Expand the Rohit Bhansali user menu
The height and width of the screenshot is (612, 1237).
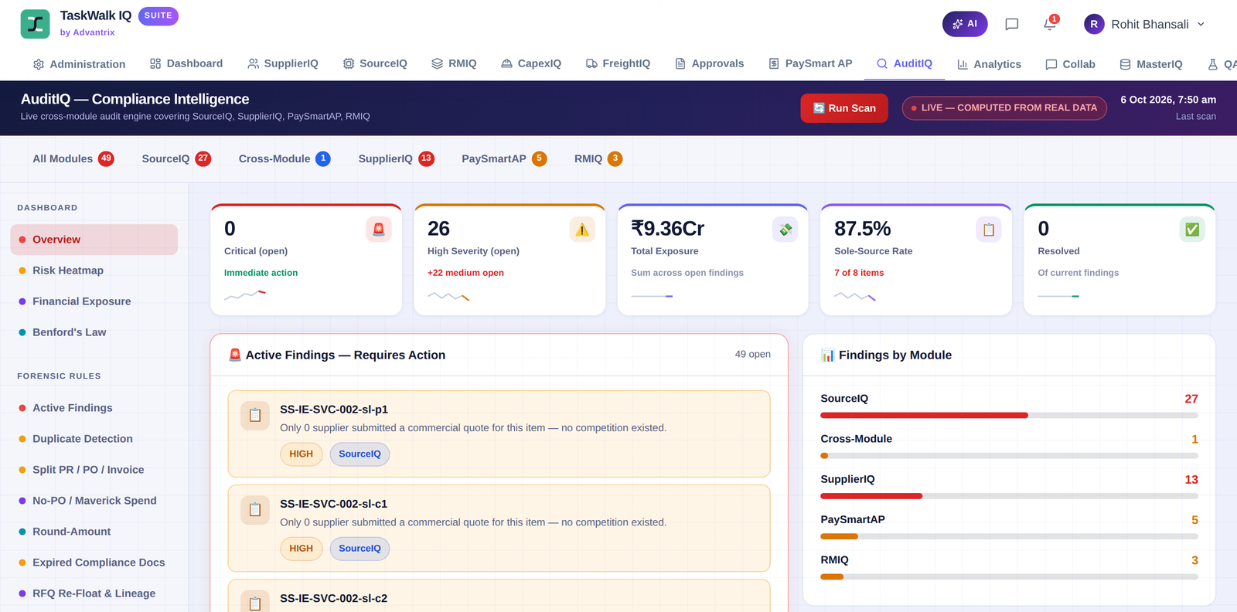(x=1145, y=24)
